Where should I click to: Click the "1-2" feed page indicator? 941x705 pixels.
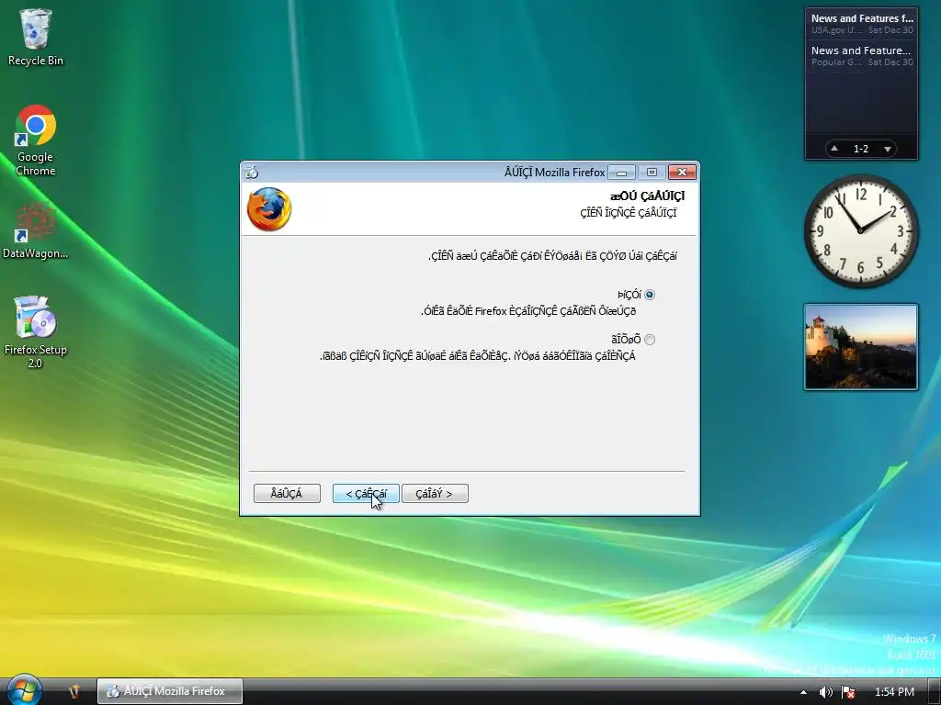tap(860, 149)
